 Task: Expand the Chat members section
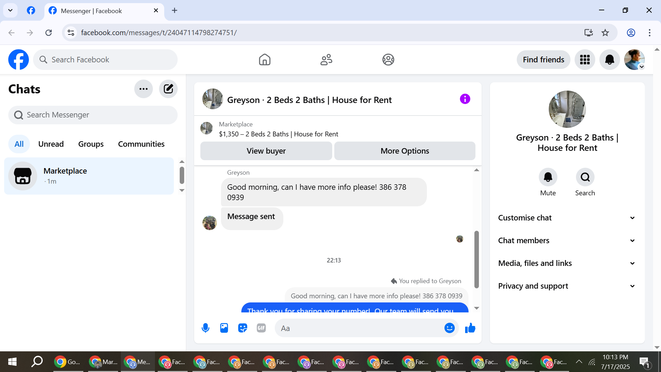tap(567, 240)
